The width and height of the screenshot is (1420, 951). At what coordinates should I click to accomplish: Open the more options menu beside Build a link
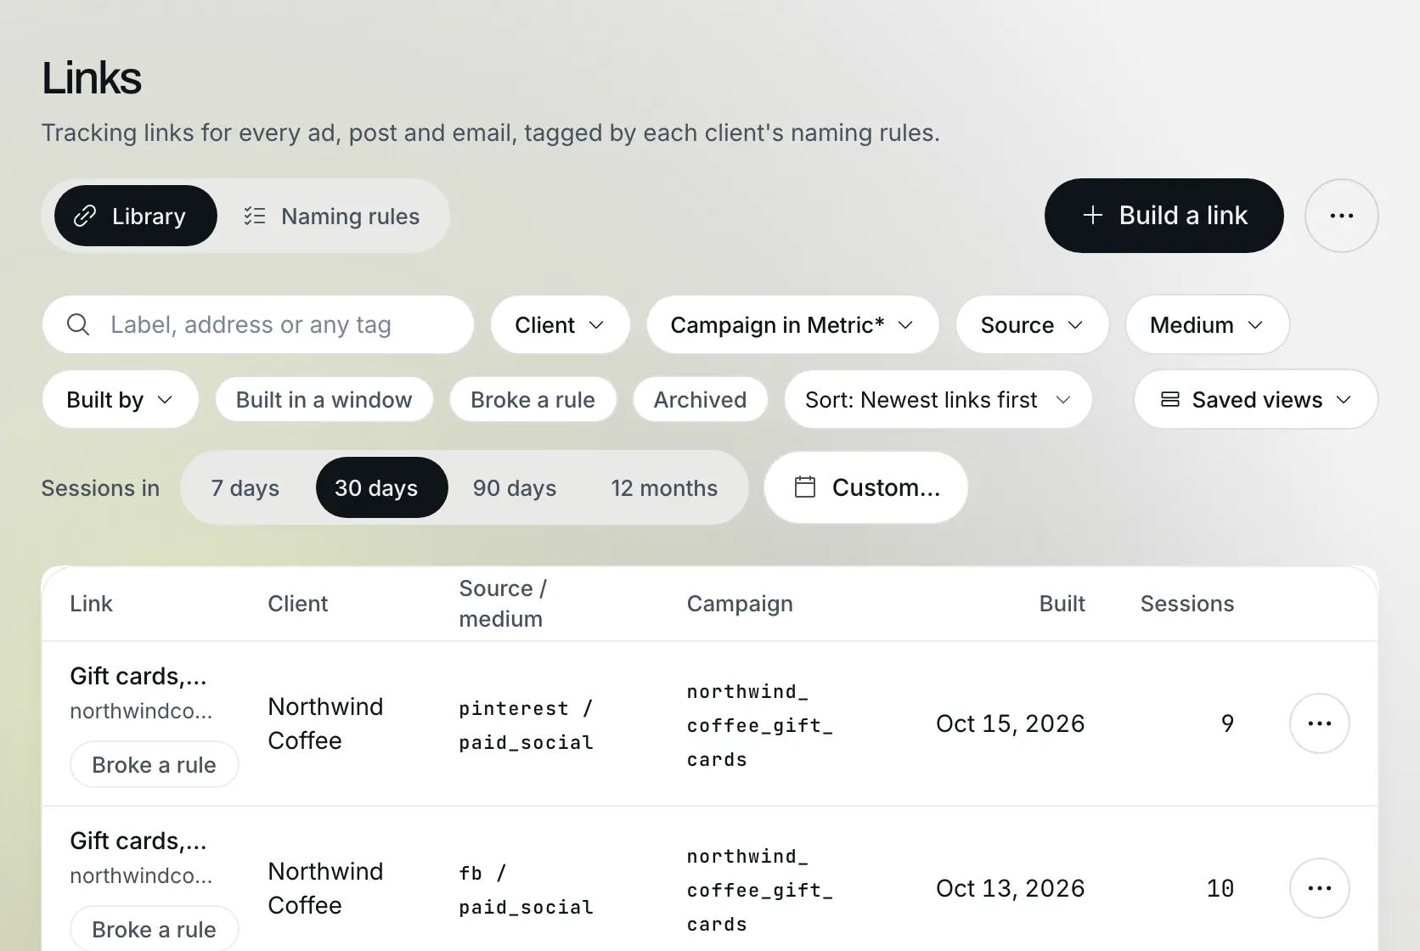[1341, 216]
